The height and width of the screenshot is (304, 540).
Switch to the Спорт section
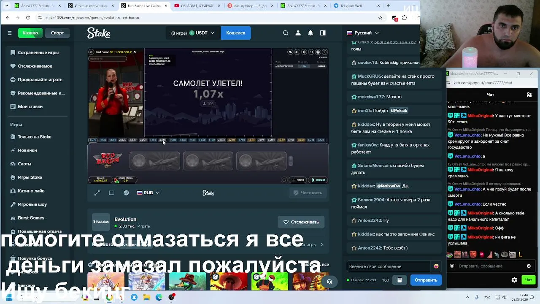click(57, 33)
